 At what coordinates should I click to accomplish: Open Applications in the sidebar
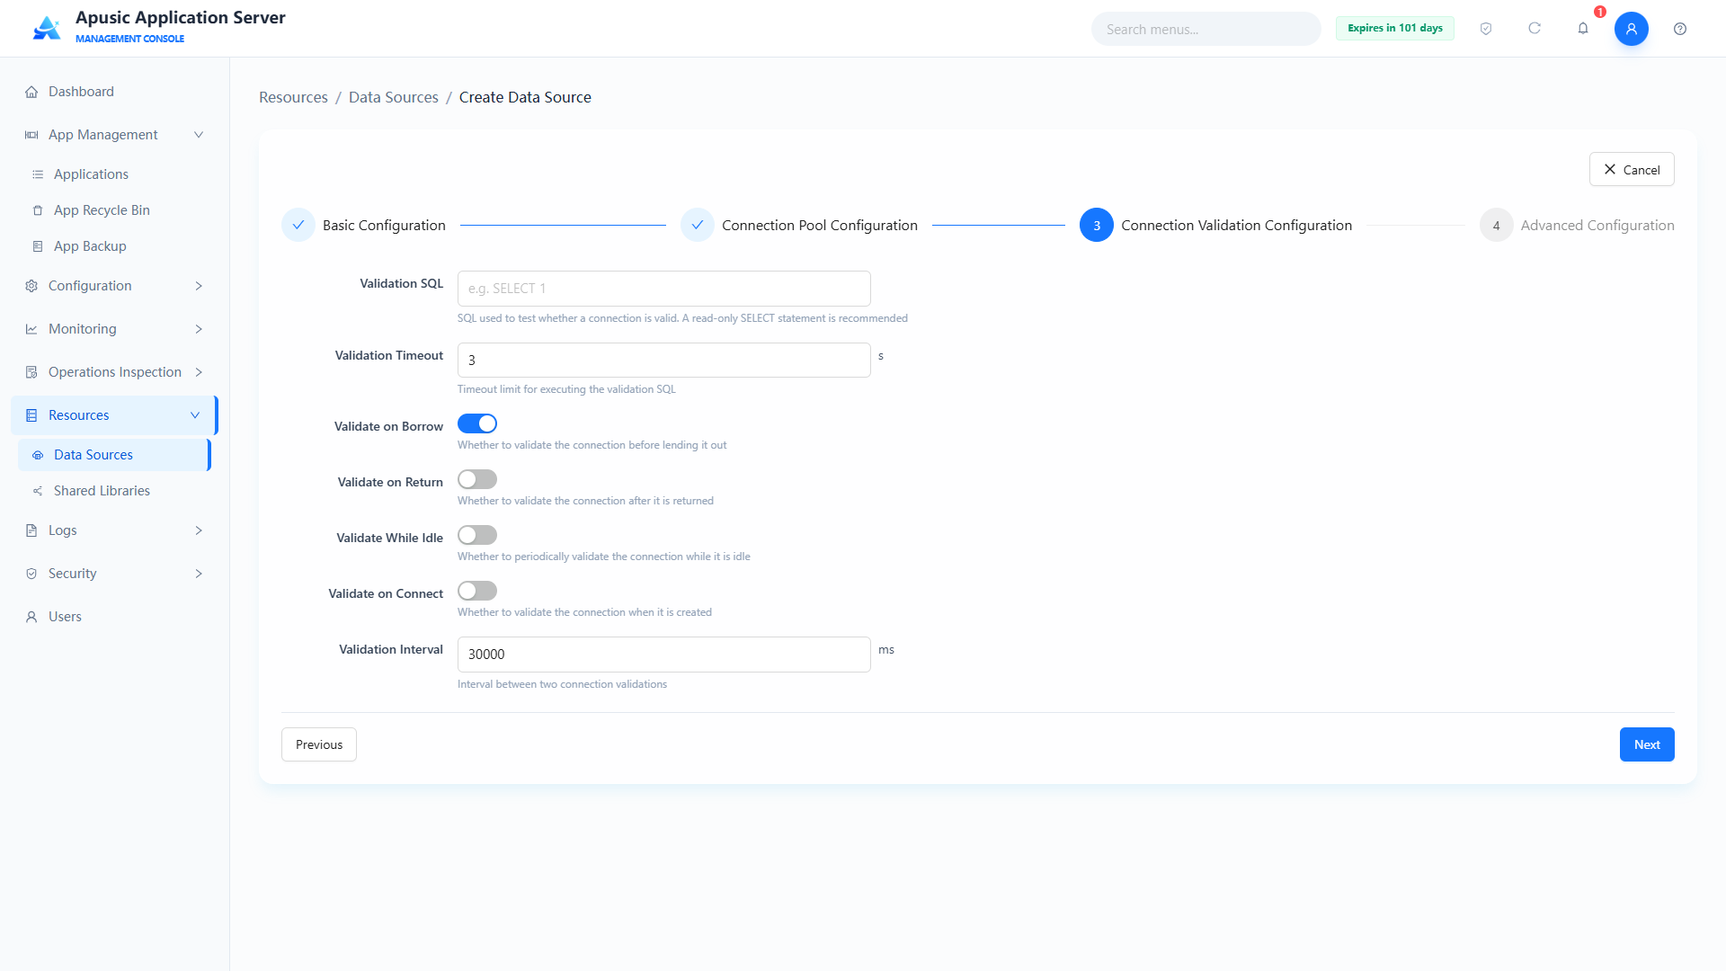click(115, 174)
